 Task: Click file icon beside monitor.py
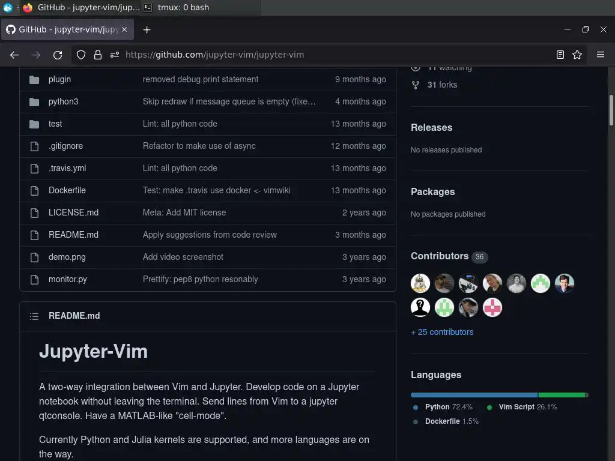click(34, 280)
